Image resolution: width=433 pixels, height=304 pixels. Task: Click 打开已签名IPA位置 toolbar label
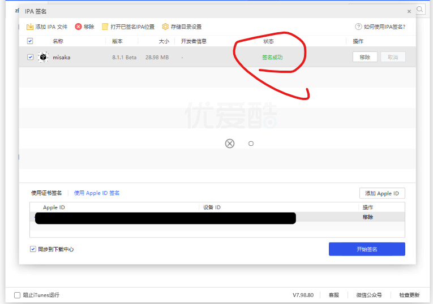click(132, 27)
